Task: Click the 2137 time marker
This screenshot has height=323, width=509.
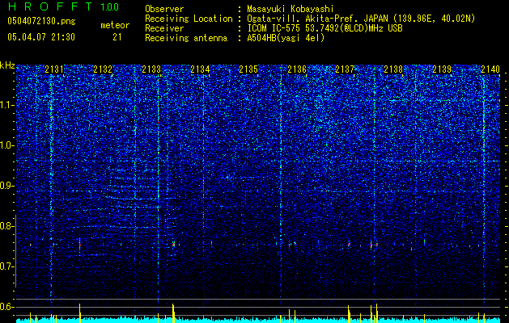Action: coord(345,69)
